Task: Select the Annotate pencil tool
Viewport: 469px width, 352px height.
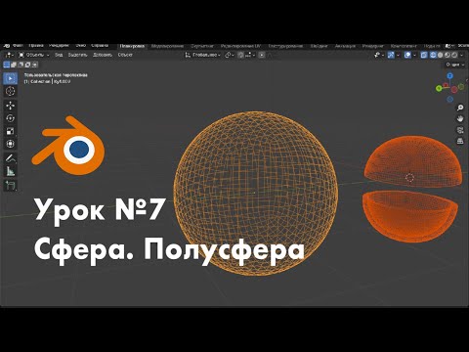Action: (x=10, y=158)
